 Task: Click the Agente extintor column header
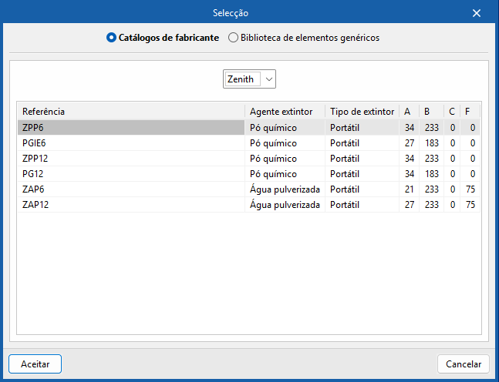point(285,111)
